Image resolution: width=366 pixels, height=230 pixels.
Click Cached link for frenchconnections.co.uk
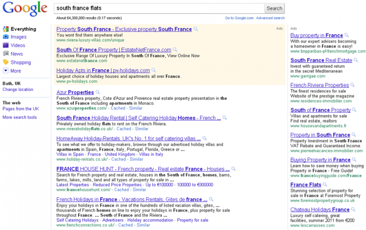click(125, 225)
